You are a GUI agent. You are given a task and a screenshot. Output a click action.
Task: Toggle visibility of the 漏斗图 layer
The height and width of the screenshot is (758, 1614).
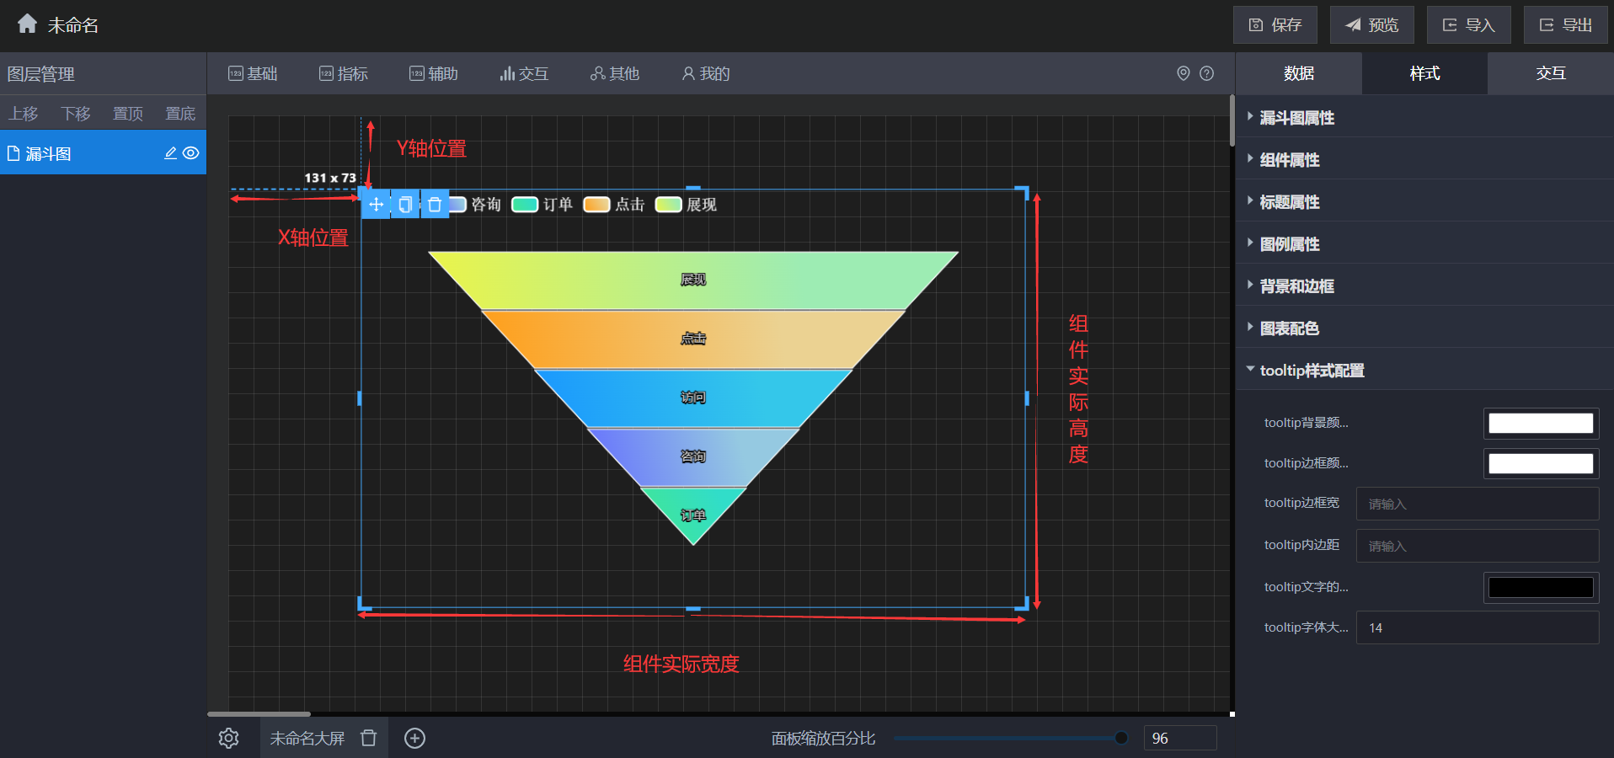tap(191, 153)
